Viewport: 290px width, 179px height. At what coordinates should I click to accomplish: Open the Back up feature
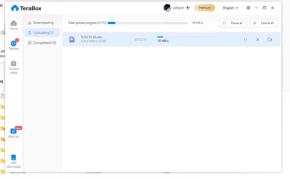[14, 133]
